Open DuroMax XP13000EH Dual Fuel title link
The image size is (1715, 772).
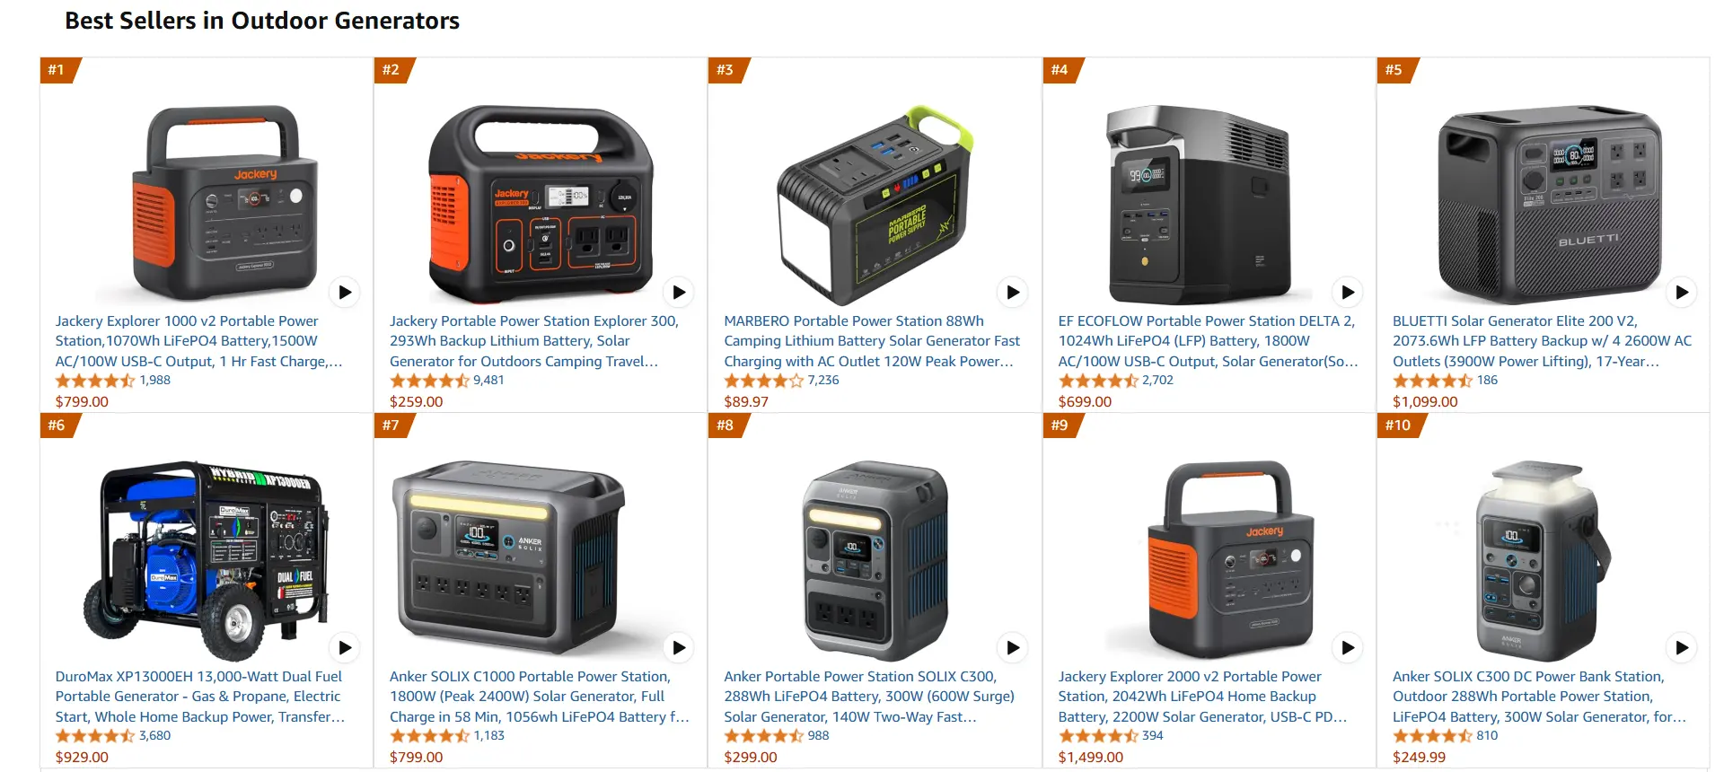click(199, 697)
